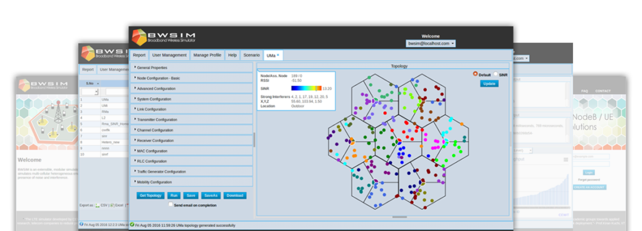This screenshot has width=642, height=231.
Task: Click the green success check icon in status bar
Action: (x=132, y=225)
